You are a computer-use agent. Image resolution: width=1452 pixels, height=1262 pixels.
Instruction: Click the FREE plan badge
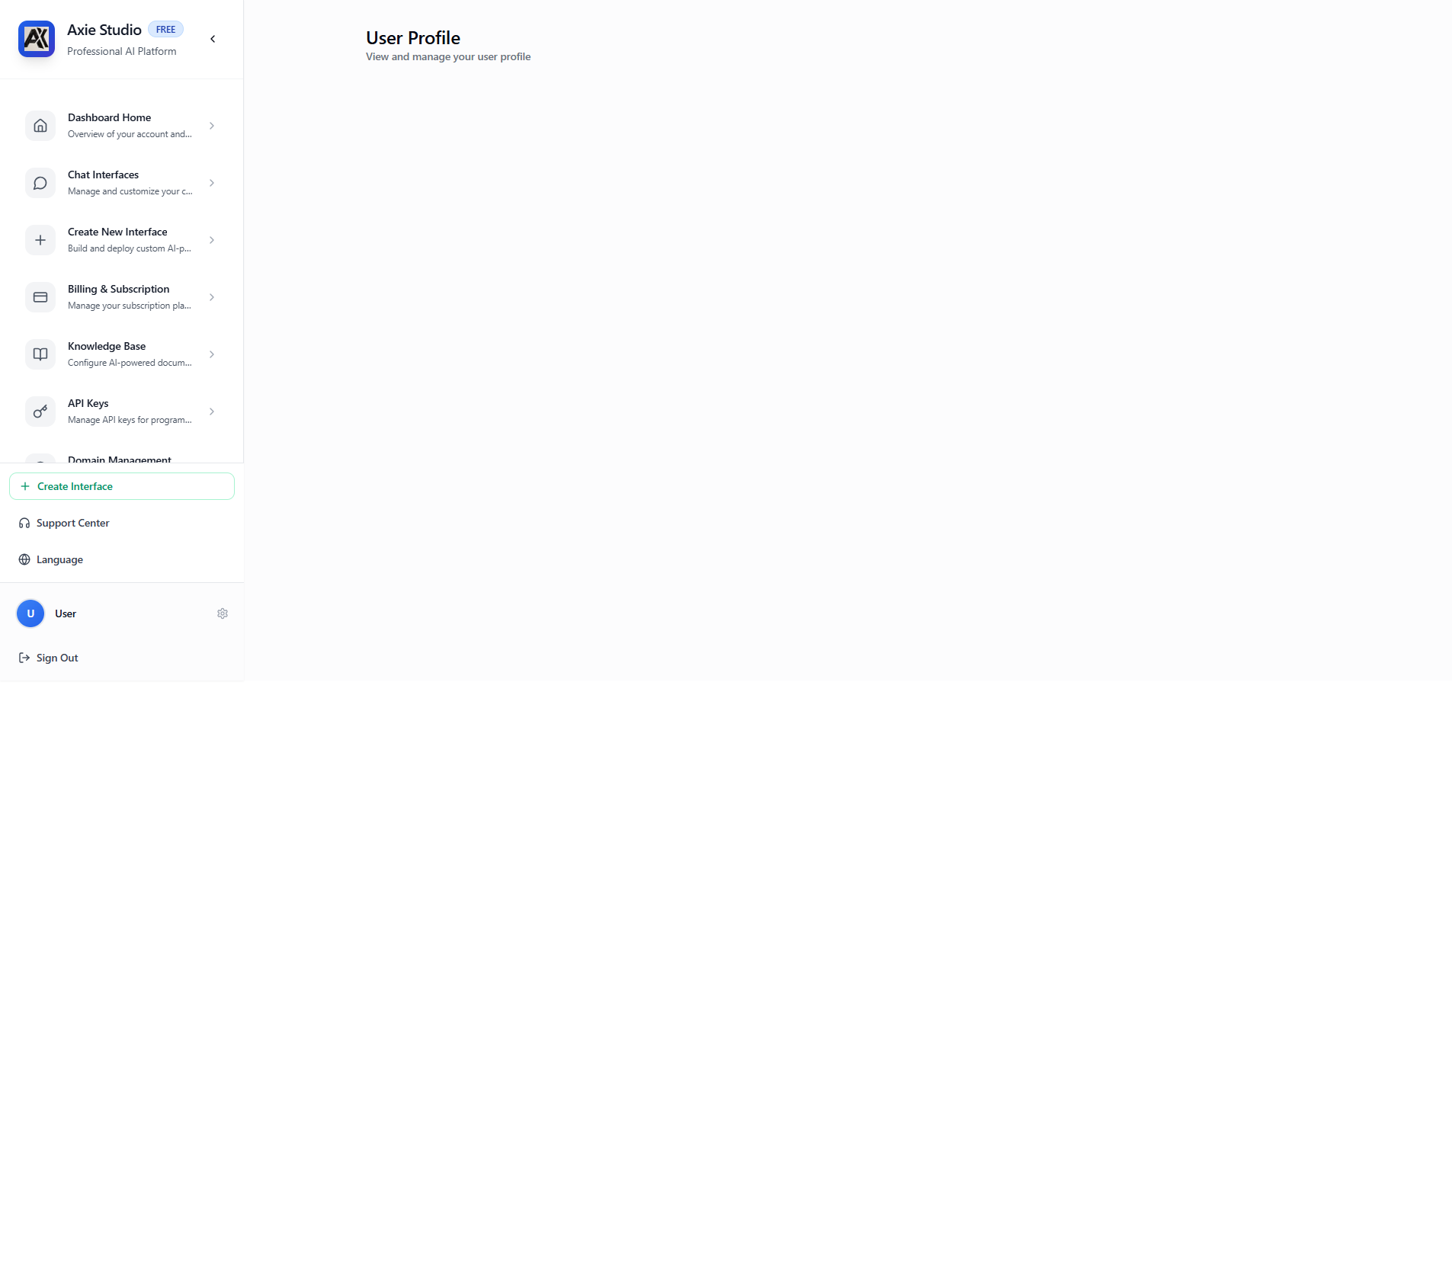[165, 29]
